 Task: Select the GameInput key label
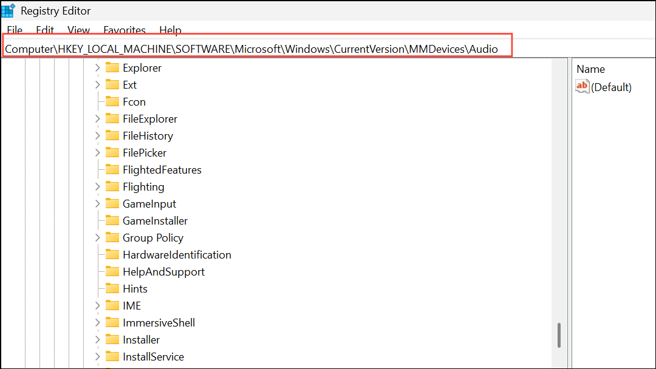(x=149, y=204)
